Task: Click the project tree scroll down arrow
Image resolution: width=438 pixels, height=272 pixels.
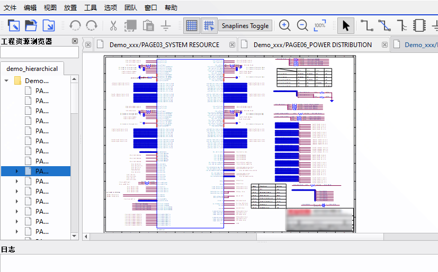Action: point(75,236)
